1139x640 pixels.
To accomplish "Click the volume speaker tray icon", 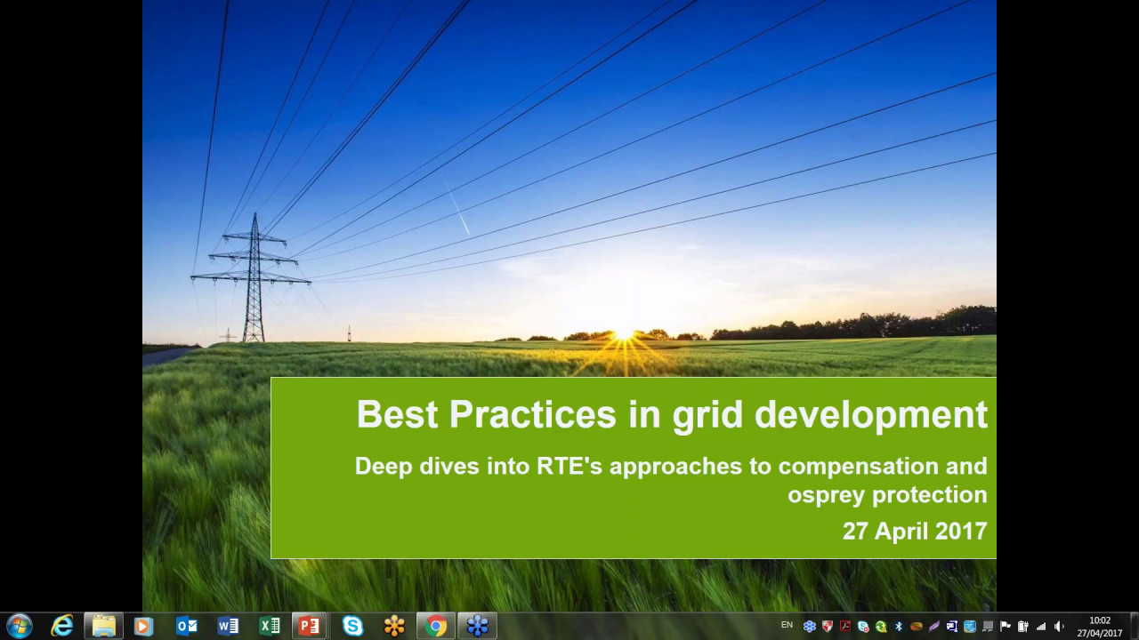I will pos(1059,627).
